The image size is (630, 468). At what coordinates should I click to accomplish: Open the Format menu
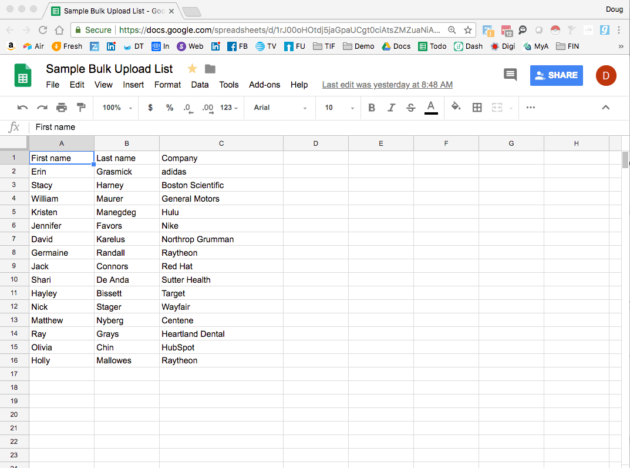tap(167, 85)
